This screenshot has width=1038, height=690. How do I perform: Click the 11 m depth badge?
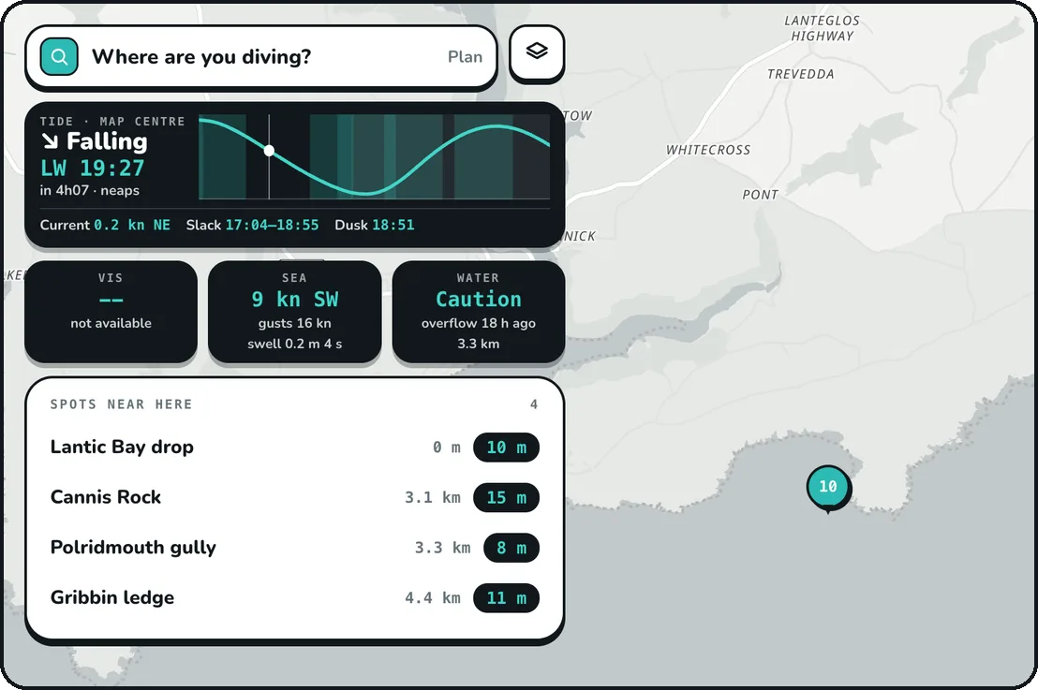[x=507, y=598]
